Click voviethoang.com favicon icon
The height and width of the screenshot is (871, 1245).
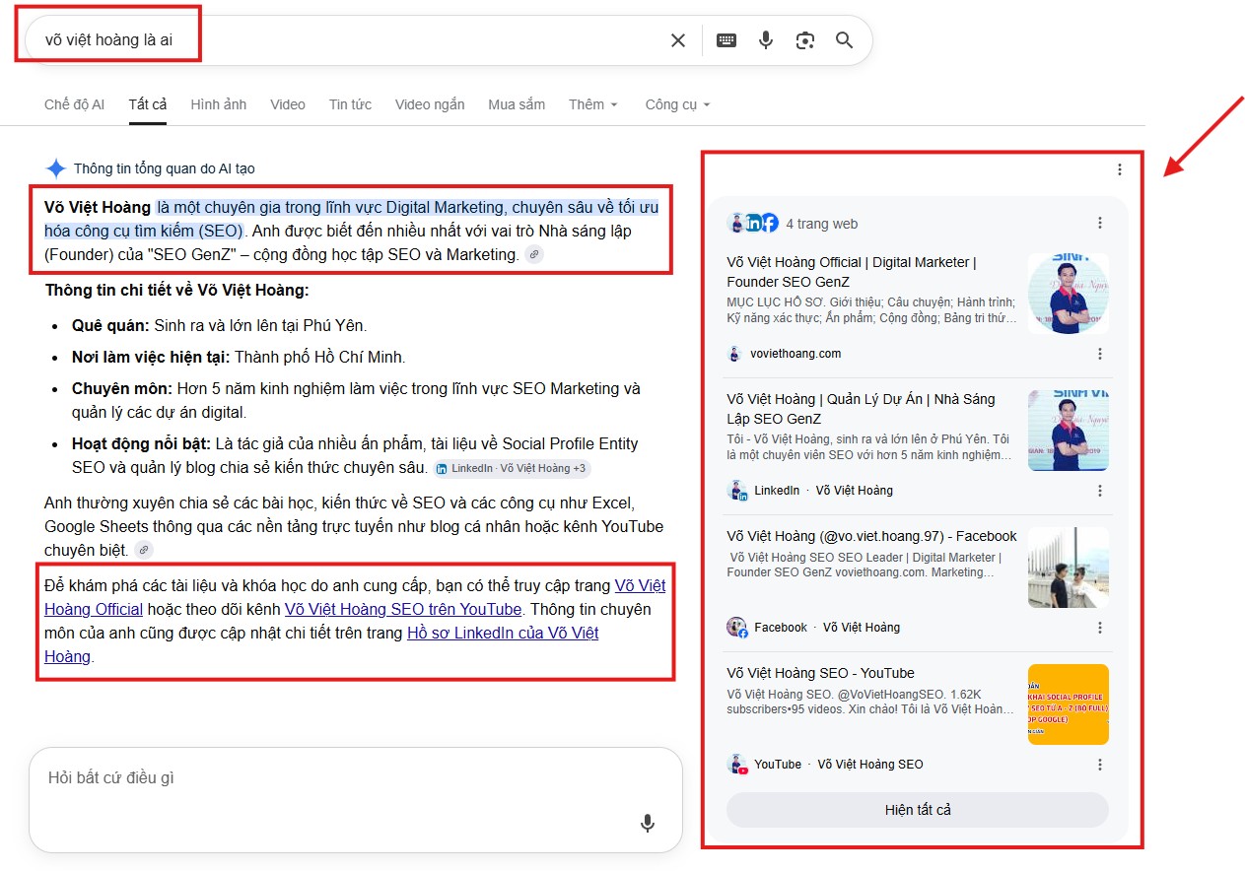[735, 354]
